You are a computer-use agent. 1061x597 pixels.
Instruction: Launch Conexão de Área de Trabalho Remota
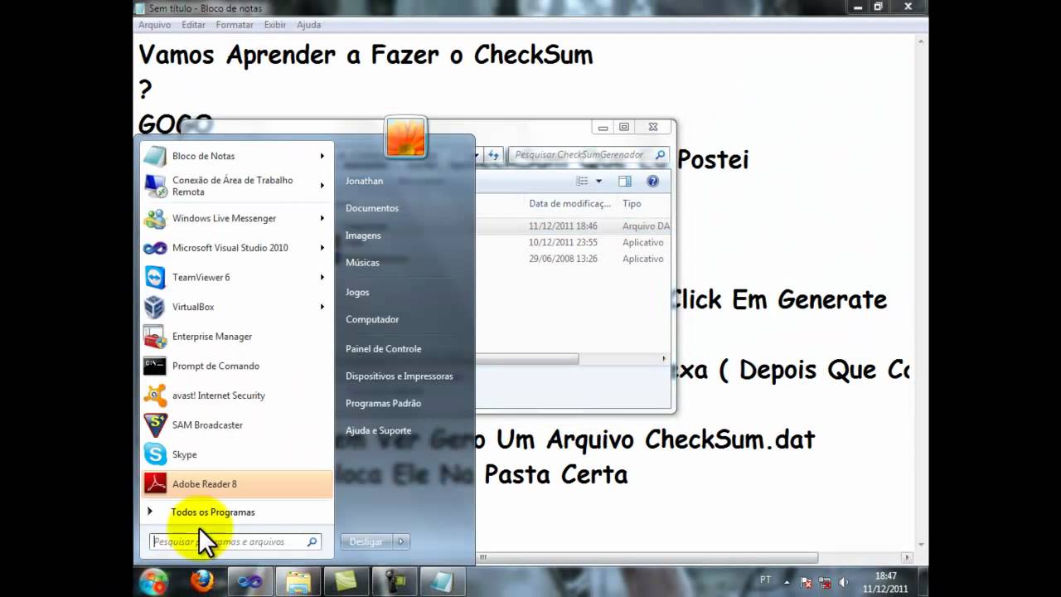(x=236, y=186)
